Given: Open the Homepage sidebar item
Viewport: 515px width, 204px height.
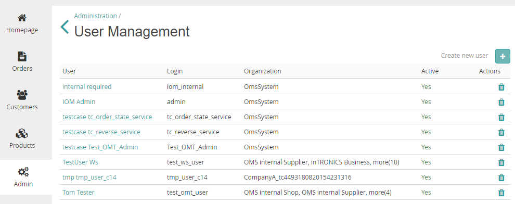Looking at the screenshot, I should (x=22, y=23).
